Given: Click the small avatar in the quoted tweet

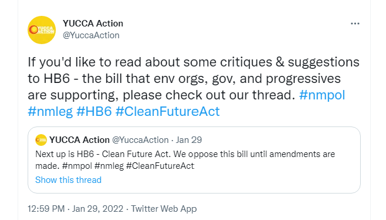Looking at the screenshot, I should (41, 140).
